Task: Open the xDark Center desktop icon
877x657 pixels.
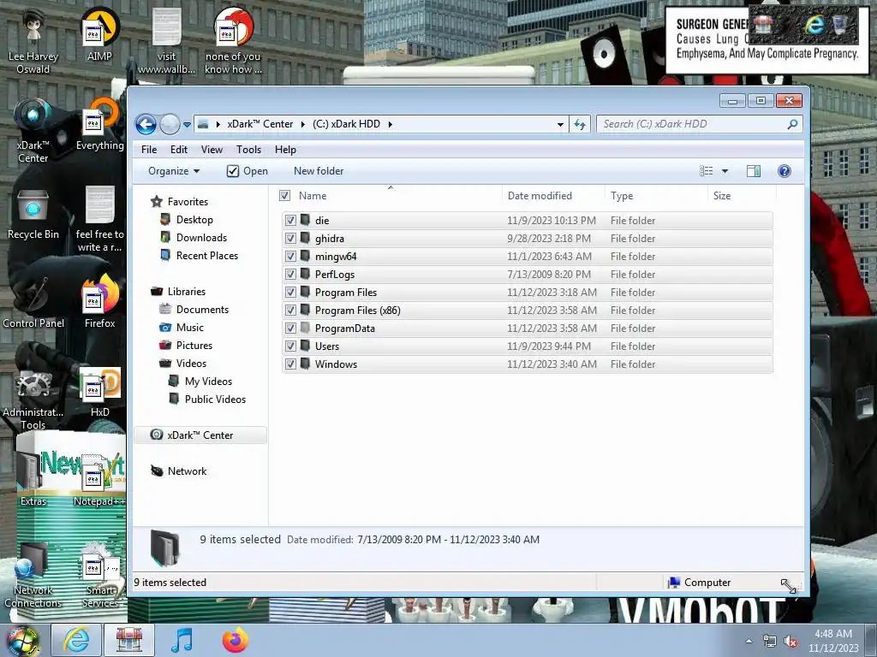Action: (33, 131)
